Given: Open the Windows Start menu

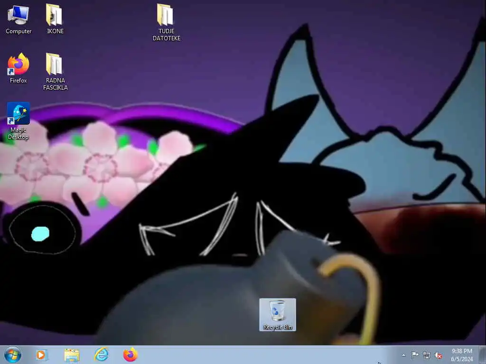Looking at the screenshot, I should 13,355.
